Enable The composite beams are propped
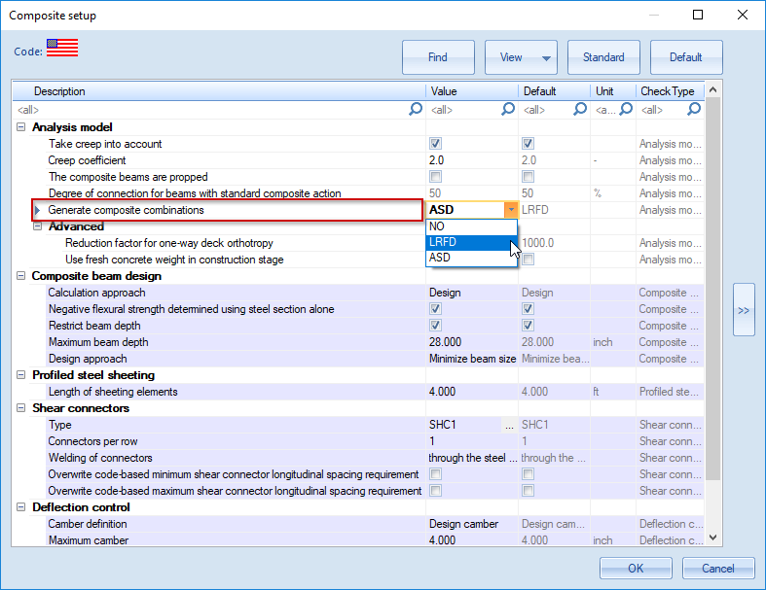Screen dimensions: 766x590 (435, 177)
